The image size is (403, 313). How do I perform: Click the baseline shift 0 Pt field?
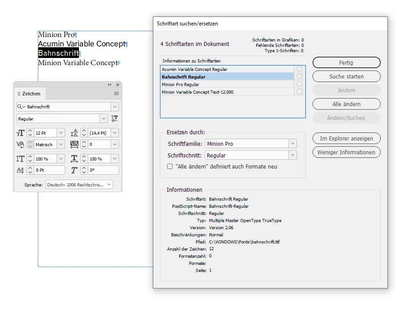click(x=49, y=170)
